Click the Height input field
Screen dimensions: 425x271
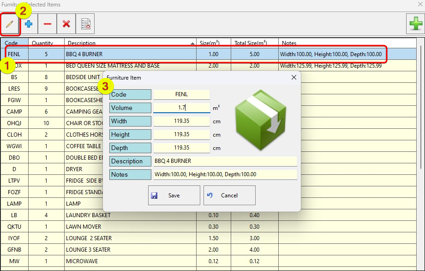(x=181, y=134)
